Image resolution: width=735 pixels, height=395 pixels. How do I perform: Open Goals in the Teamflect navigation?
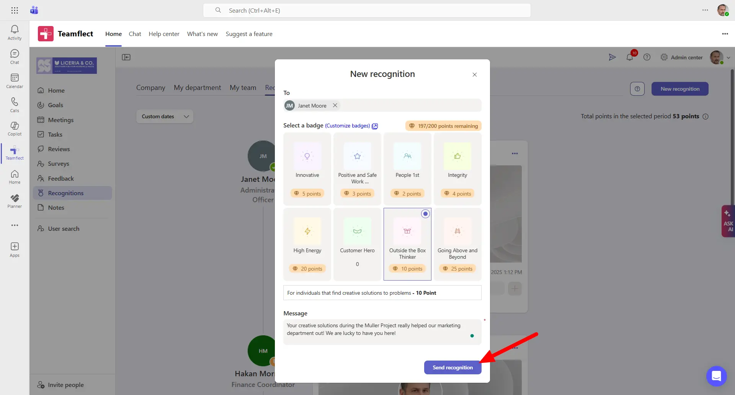[x=56, y=105]
